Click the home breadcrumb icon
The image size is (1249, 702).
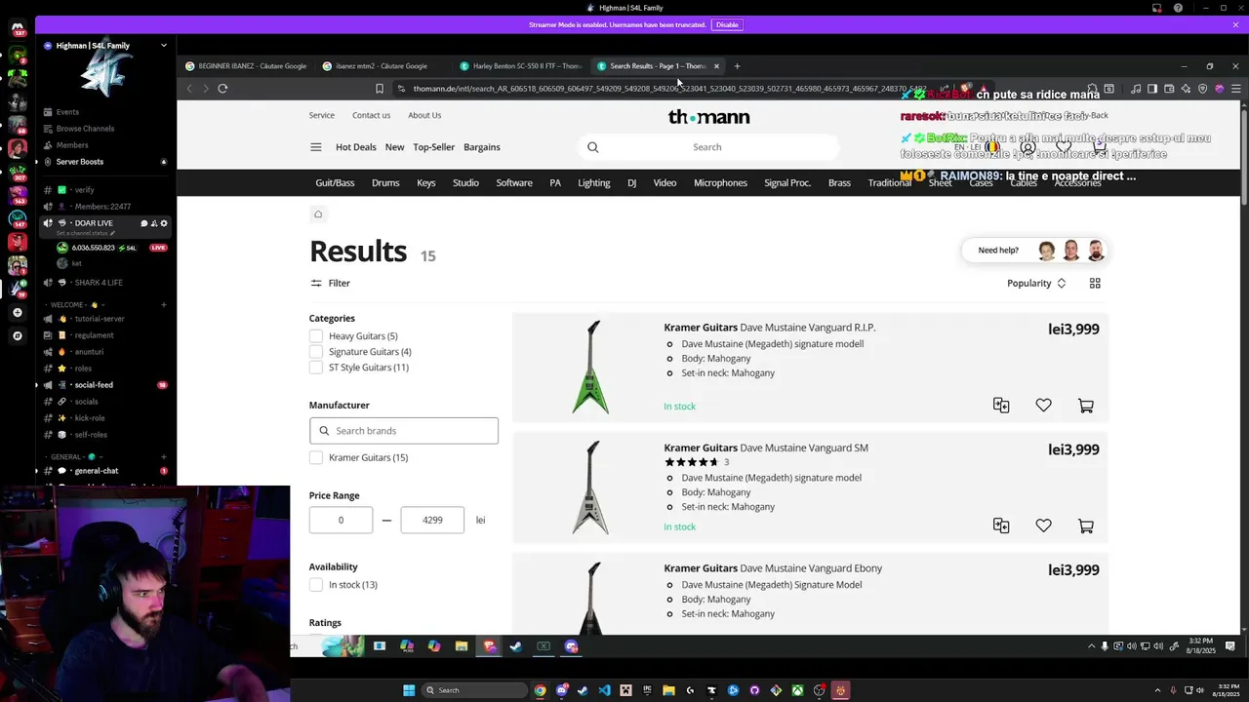pyautogui.click(x=318, y=214)
